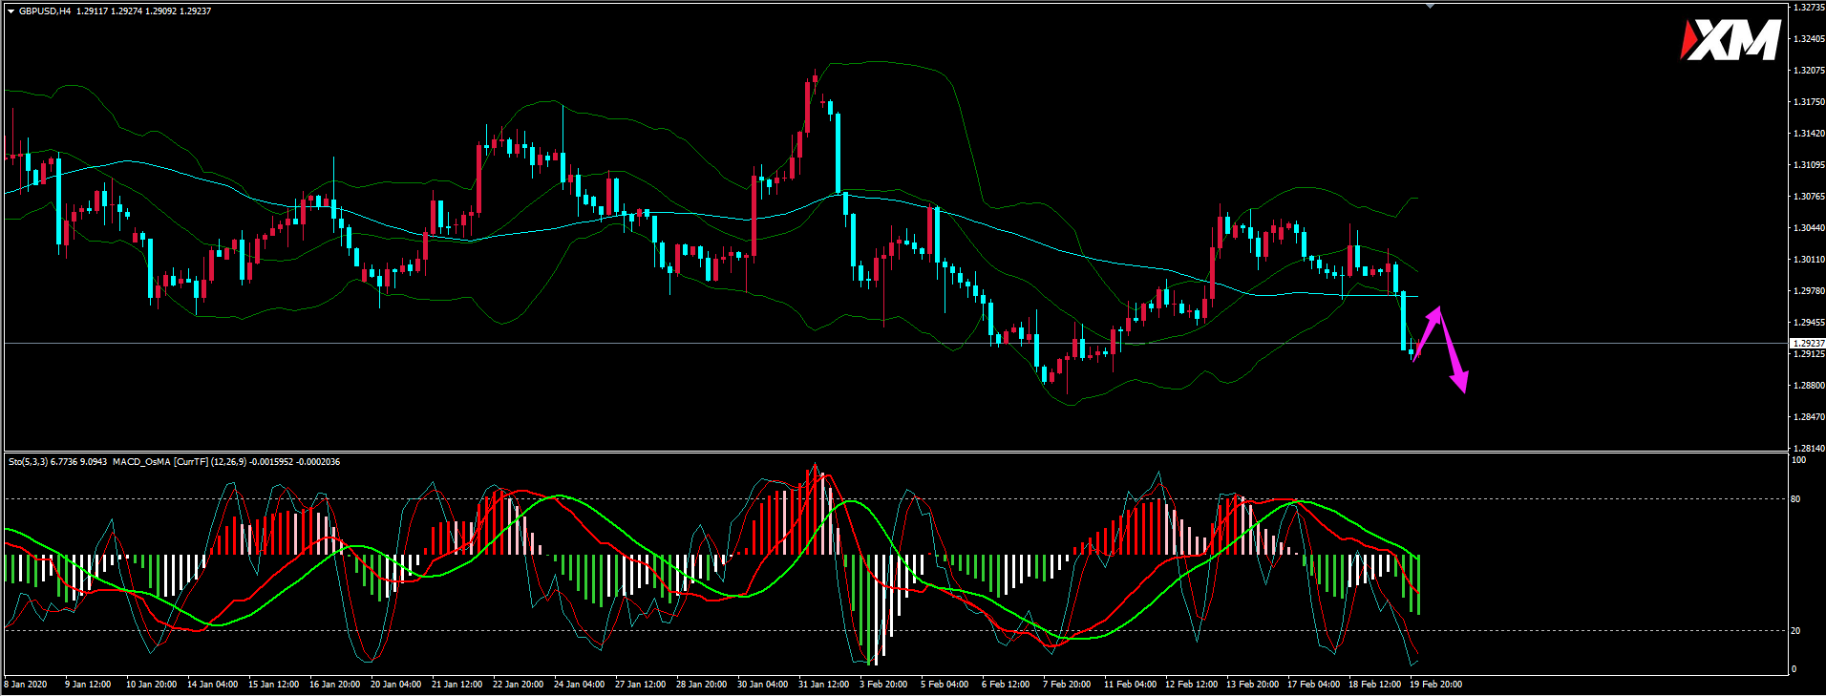
Task: Select the magenta up arrow tip
Action: tap(1438, 309)
